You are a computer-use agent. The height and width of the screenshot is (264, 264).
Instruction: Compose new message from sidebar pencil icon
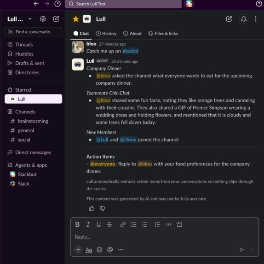(x=56, y=19)
